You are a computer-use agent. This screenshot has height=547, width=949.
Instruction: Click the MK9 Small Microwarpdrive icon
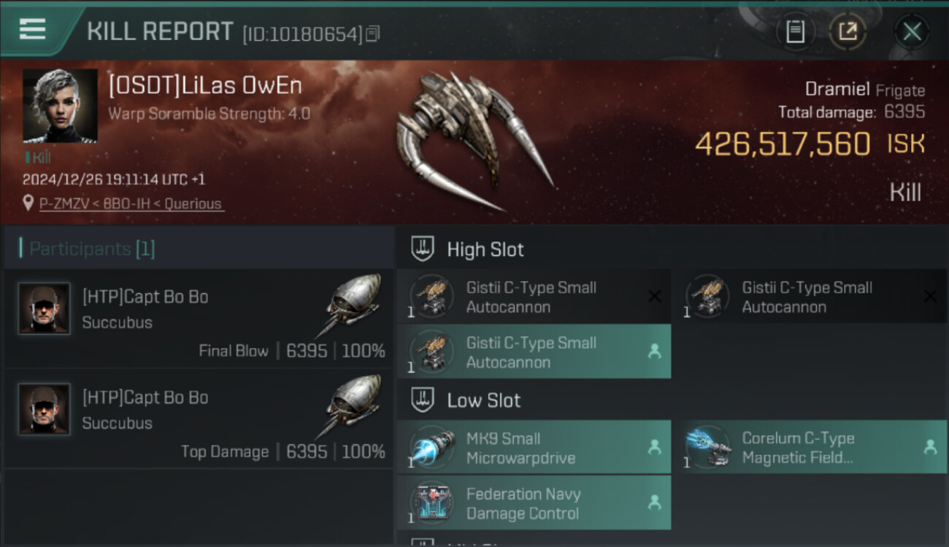coord(431,447)
